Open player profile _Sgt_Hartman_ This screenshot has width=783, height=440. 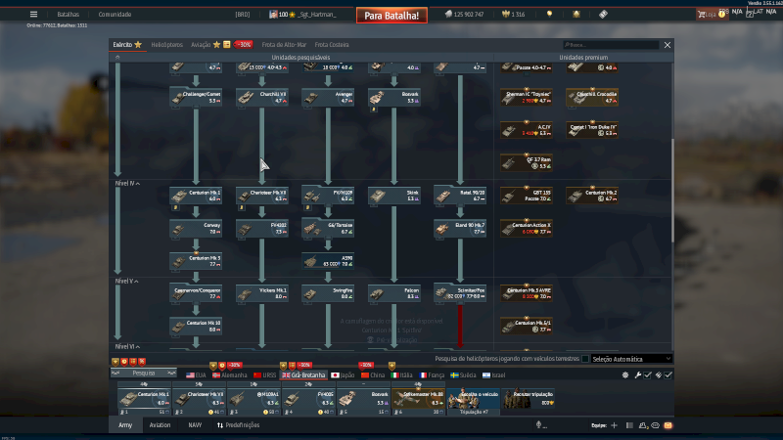(316, 15)
